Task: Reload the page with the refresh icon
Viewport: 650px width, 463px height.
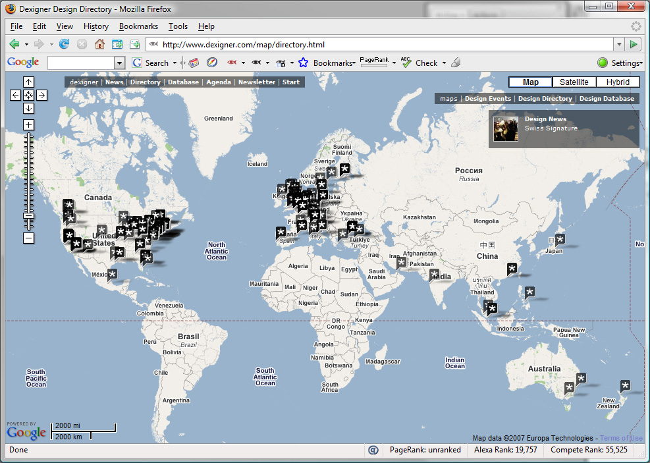Action: coord(64,44)
